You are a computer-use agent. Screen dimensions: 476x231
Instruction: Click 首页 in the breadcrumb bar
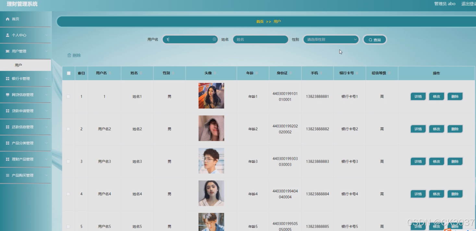(x=260, y=21)
